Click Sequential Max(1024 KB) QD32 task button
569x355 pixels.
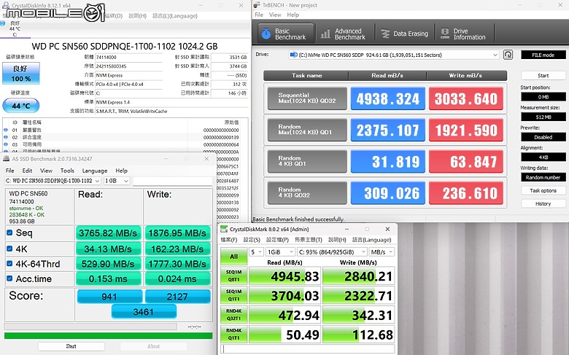(x=307, y=98)
